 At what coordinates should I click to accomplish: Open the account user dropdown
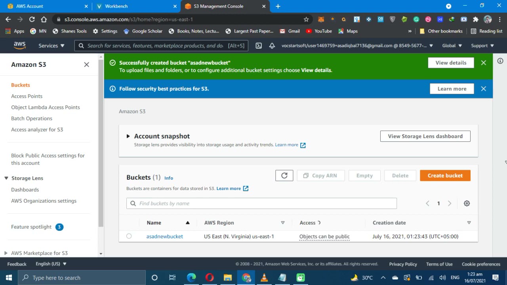[x=357, y=46]
